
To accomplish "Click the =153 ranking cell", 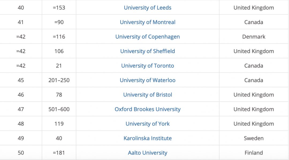I will pyautogui.click(x=59, y=7).
